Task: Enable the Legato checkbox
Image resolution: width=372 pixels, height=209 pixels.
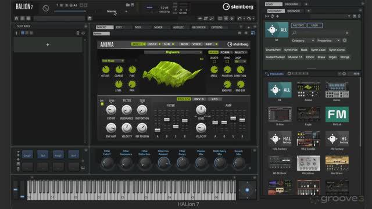Action: [214, 62]
